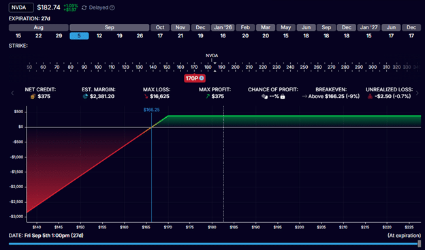Click strike 200 on the strike ruler
Viewport: 425px width, 250px height.
tap(235, 67)
